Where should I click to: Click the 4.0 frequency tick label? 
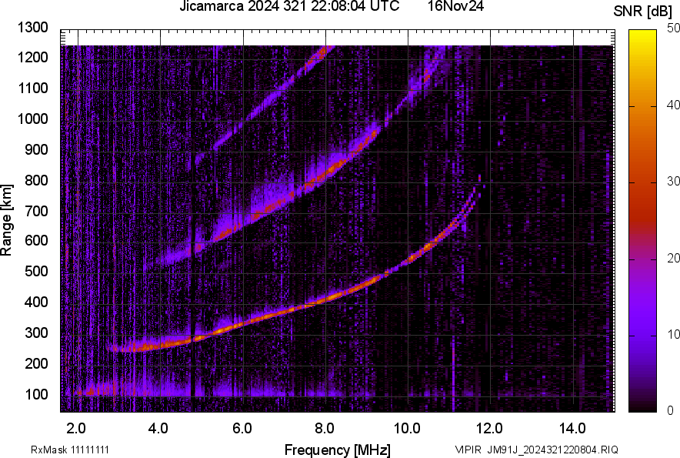pos(158,429)
